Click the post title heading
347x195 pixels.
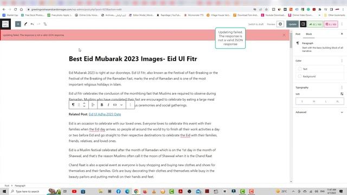point(133,59)
